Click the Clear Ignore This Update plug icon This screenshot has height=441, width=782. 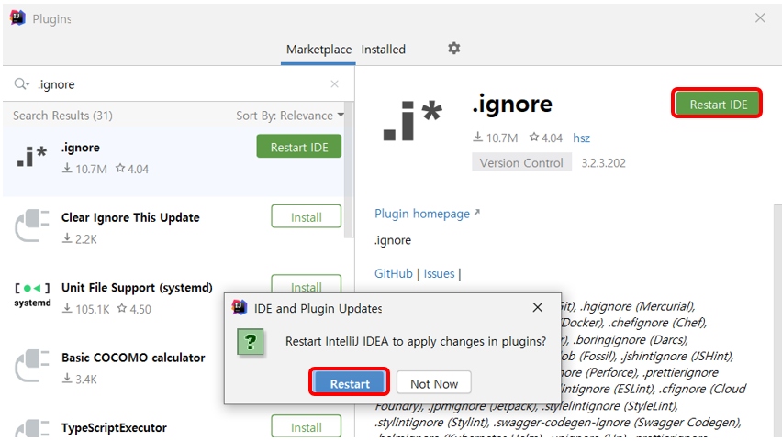[x=32, y=226]
